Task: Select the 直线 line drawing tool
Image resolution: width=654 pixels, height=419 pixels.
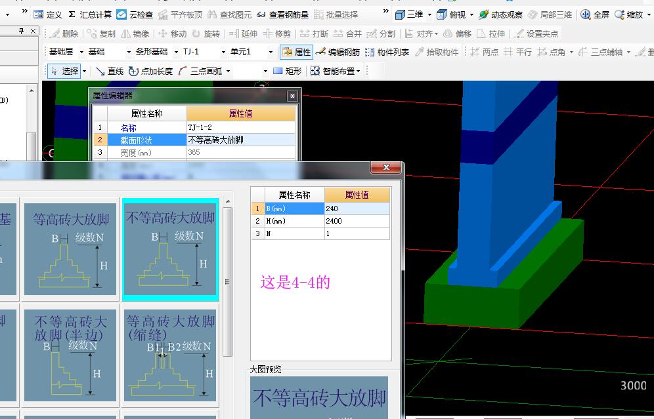Action: coord(110,71)
